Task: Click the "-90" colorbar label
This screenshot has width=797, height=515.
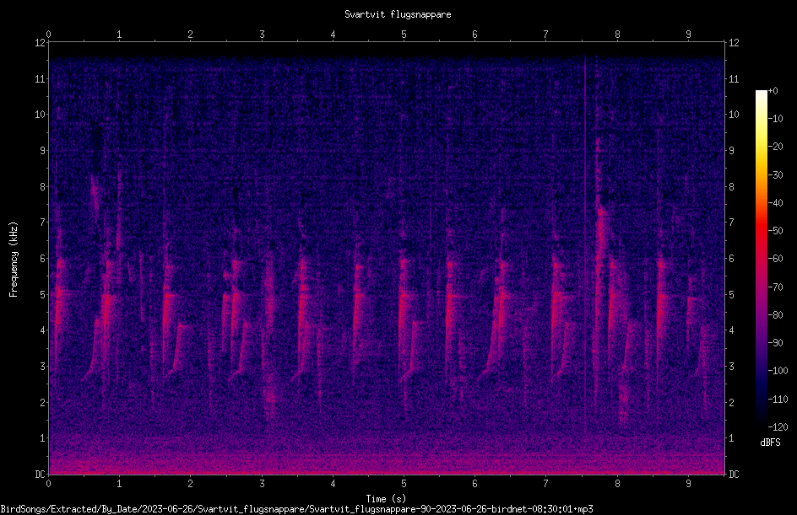Action: [x=775, y=343]
